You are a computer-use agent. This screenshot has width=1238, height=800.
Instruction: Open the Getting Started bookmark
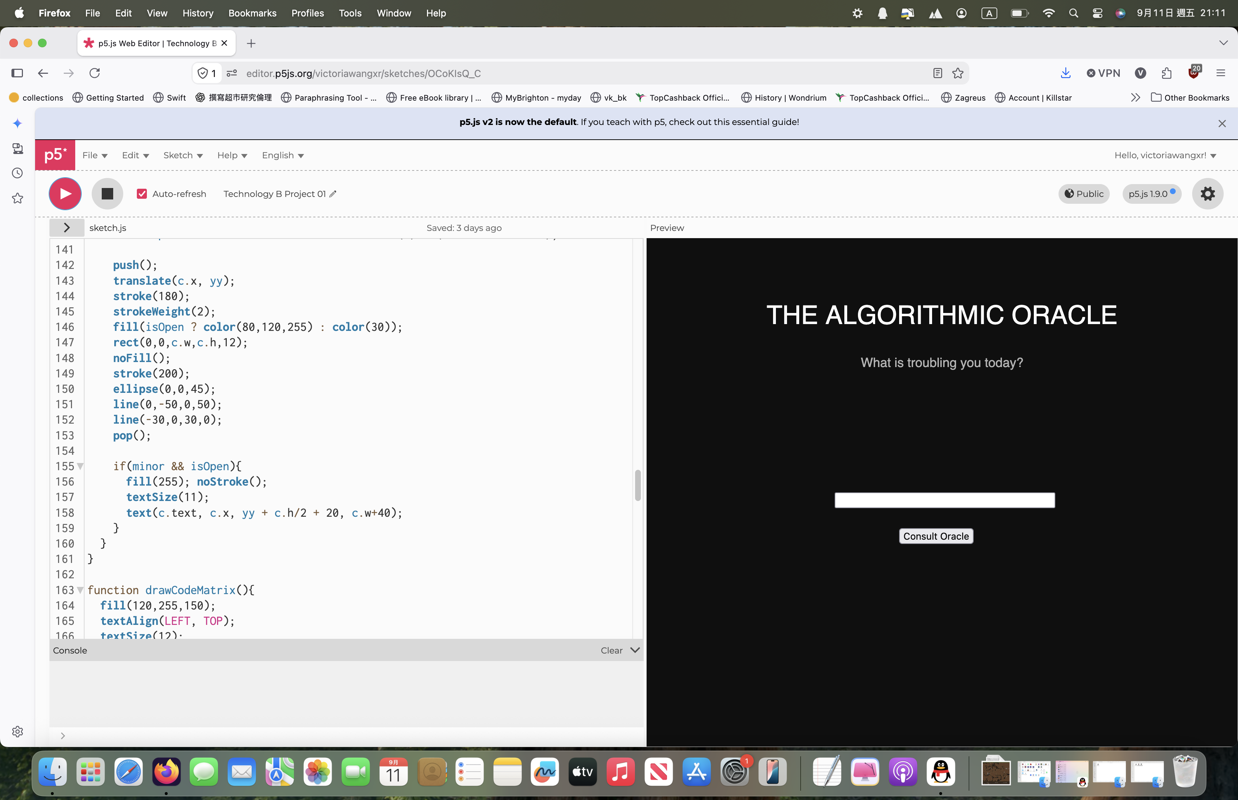click(108, 98)
